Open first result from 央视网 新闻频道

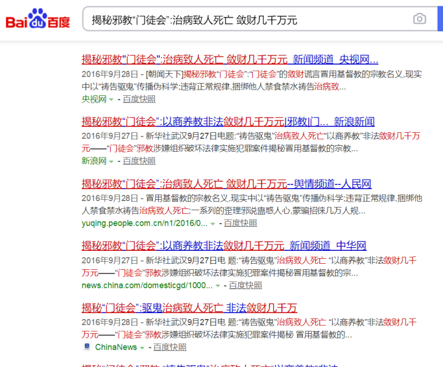tap(229, 60)
